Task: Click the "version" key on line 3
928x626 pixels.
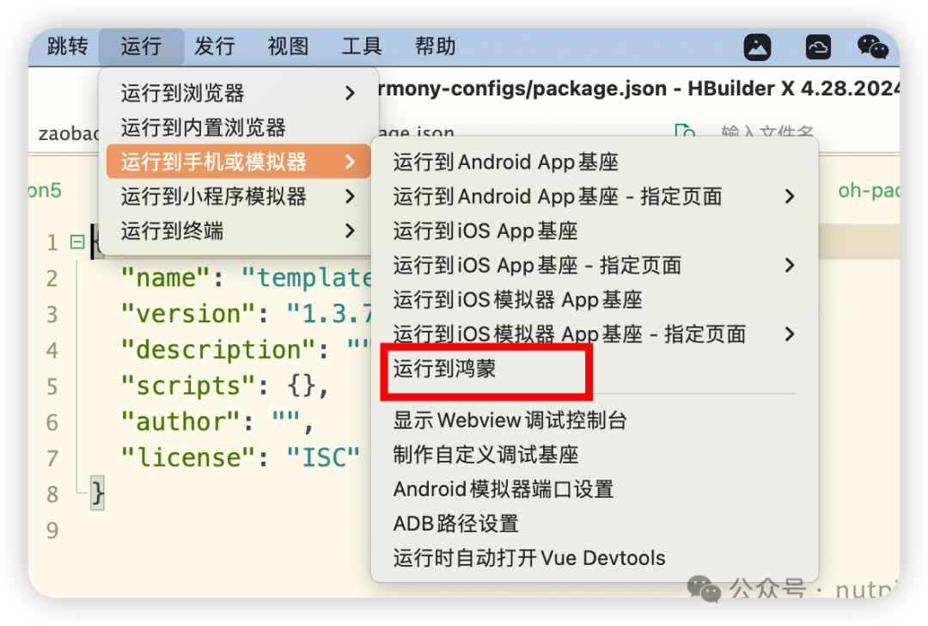Action: [187, 314]
